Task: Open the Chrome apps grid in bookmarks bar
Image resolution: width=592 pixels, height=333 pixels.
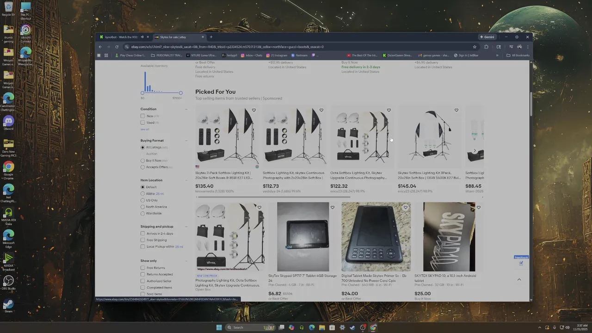Action: 106,55
